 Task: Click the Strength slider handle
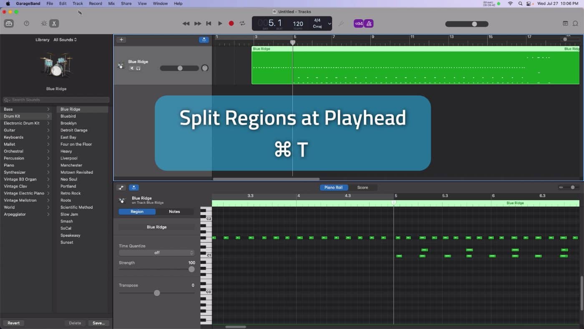point(191,269)
